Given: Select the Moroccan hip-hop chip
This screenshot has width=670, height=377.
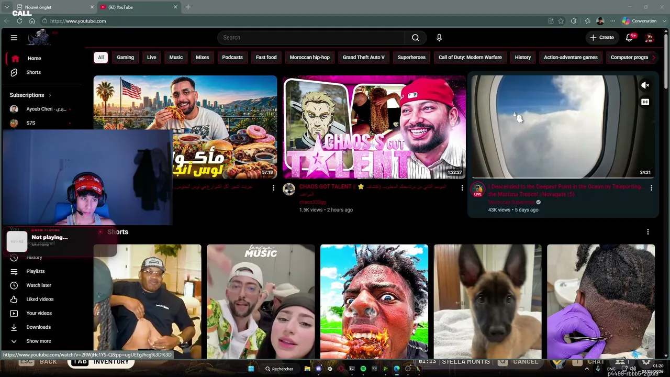Looking at the screenshot, I should coord(310,58).
